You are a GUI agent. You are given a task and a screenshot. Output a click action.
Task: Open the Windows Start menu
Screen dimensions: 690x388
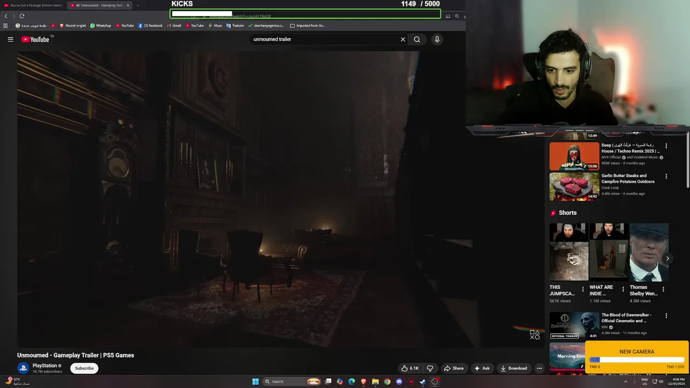pos(256,382)
